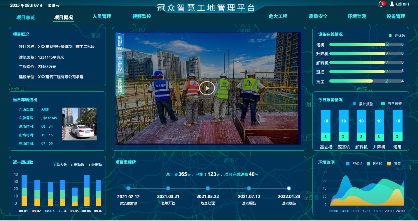Toggle the 出勤数 legend in attendance chart

[x=72, y=165]
